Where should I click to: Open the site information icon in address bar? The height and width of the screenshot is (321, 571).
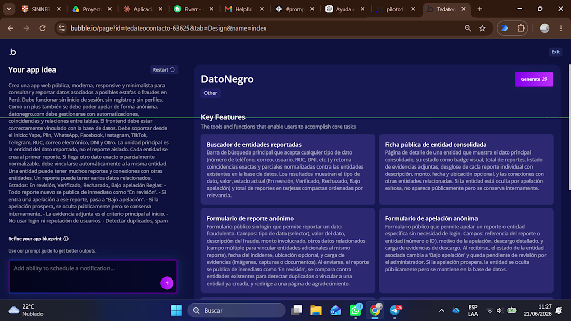[62, 28]
